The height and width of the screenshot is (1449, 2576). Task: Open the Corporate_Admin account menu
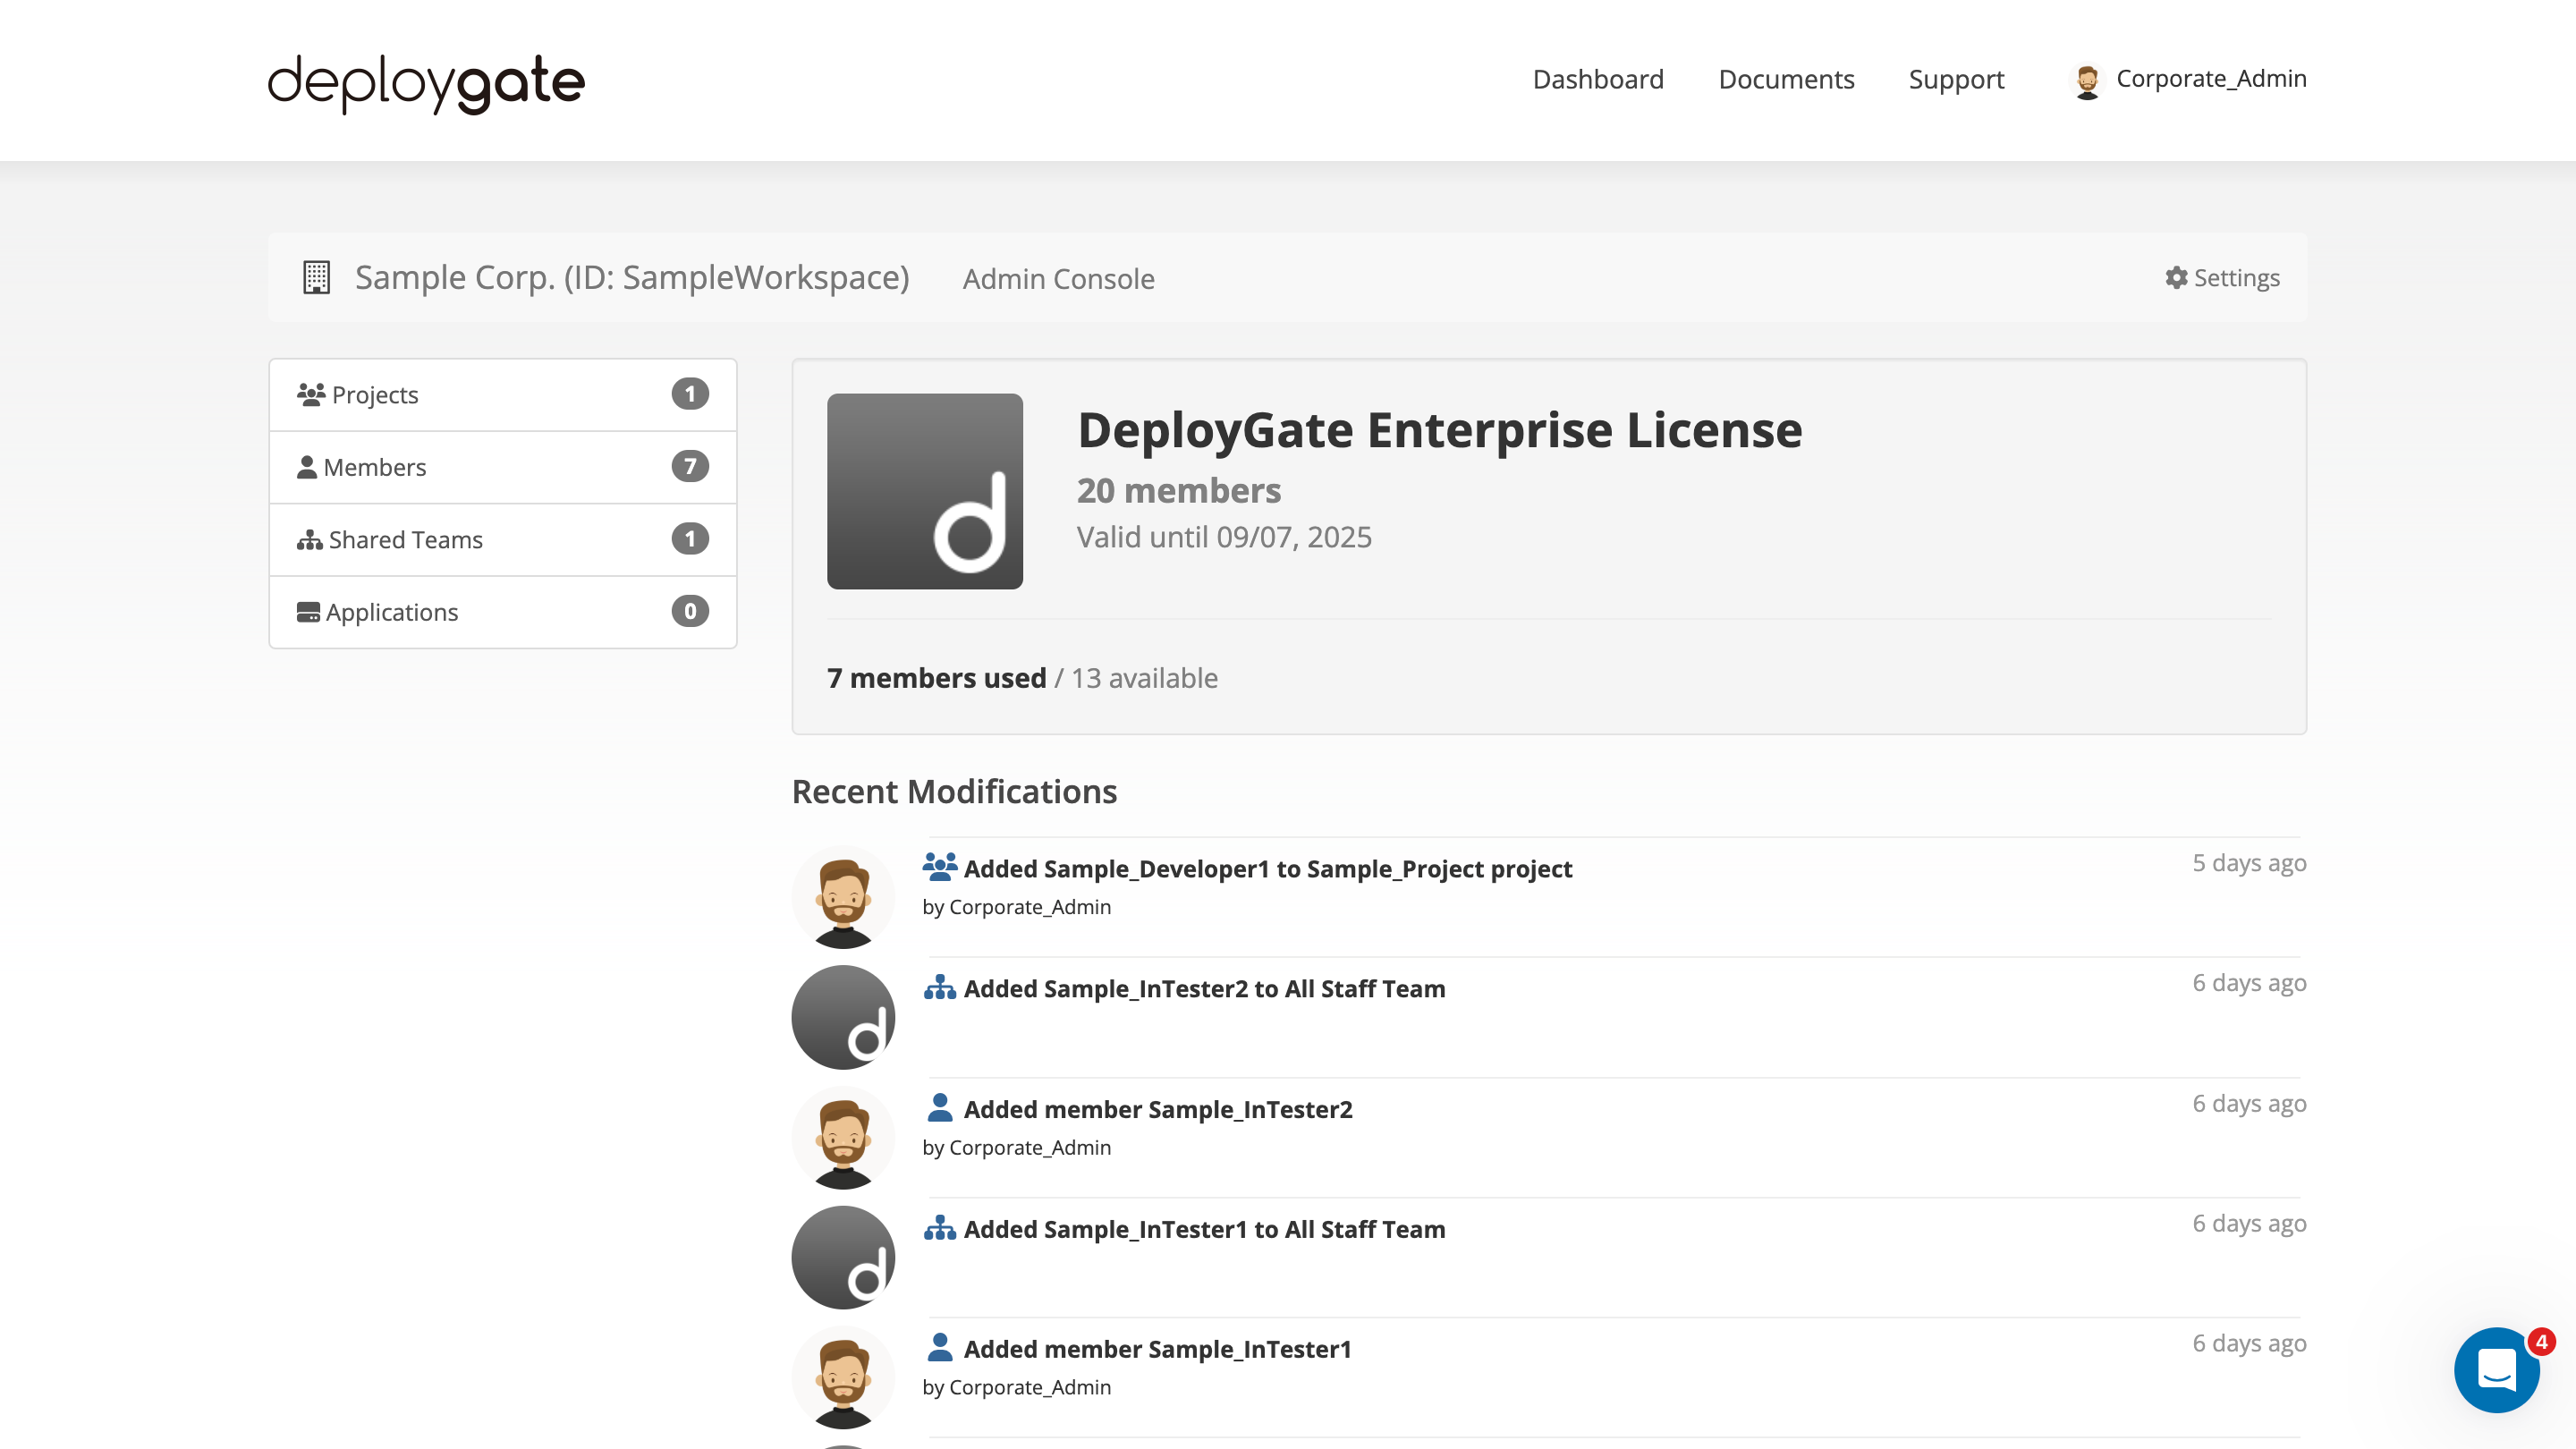[x=2188, y=79]
